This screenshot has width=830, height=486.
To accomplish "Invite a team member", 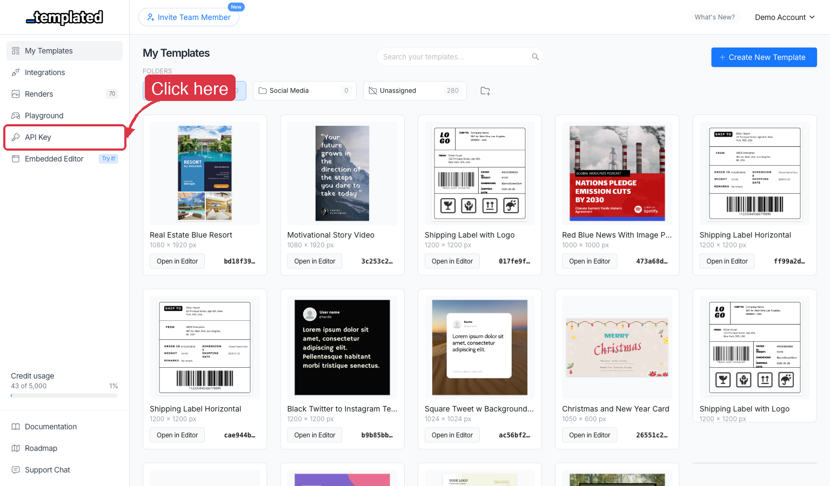I will click(189, 17).
